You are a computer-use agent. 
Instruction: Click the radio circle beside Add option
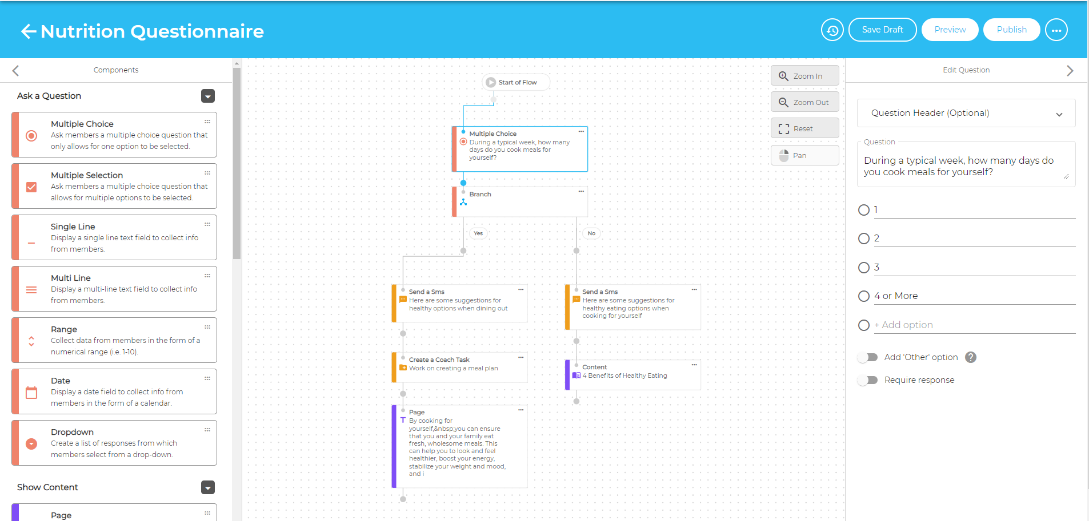click(864, 325)
